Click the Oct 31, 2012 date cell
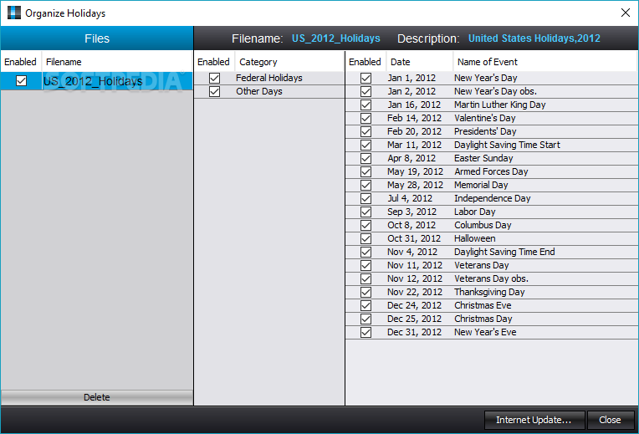 (x=414, y=238)
